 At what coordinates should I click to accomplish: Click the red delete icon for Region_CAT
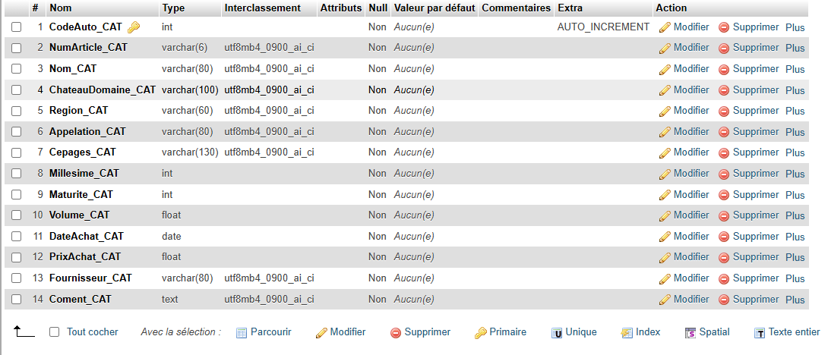(724, 112)
